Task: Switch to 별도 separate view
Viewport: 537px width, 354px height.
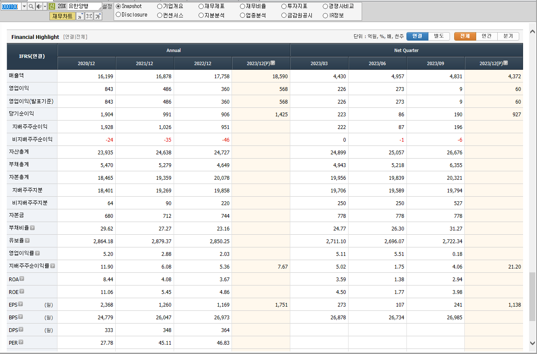Action: (439, 36)
